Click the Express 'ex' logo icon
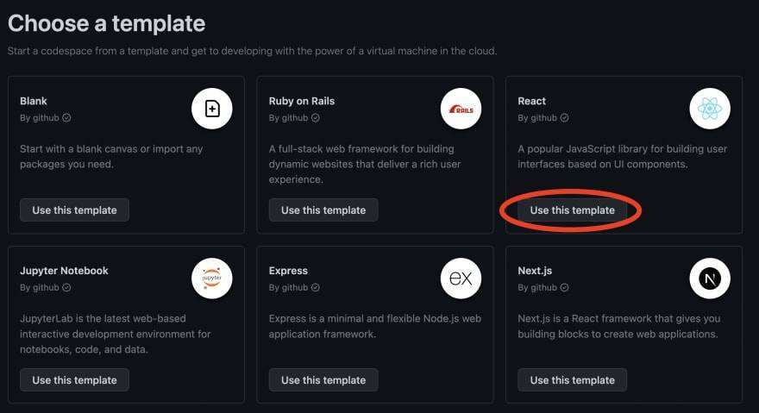This screenshot has width=759, height=413. (x=461, y=278)
